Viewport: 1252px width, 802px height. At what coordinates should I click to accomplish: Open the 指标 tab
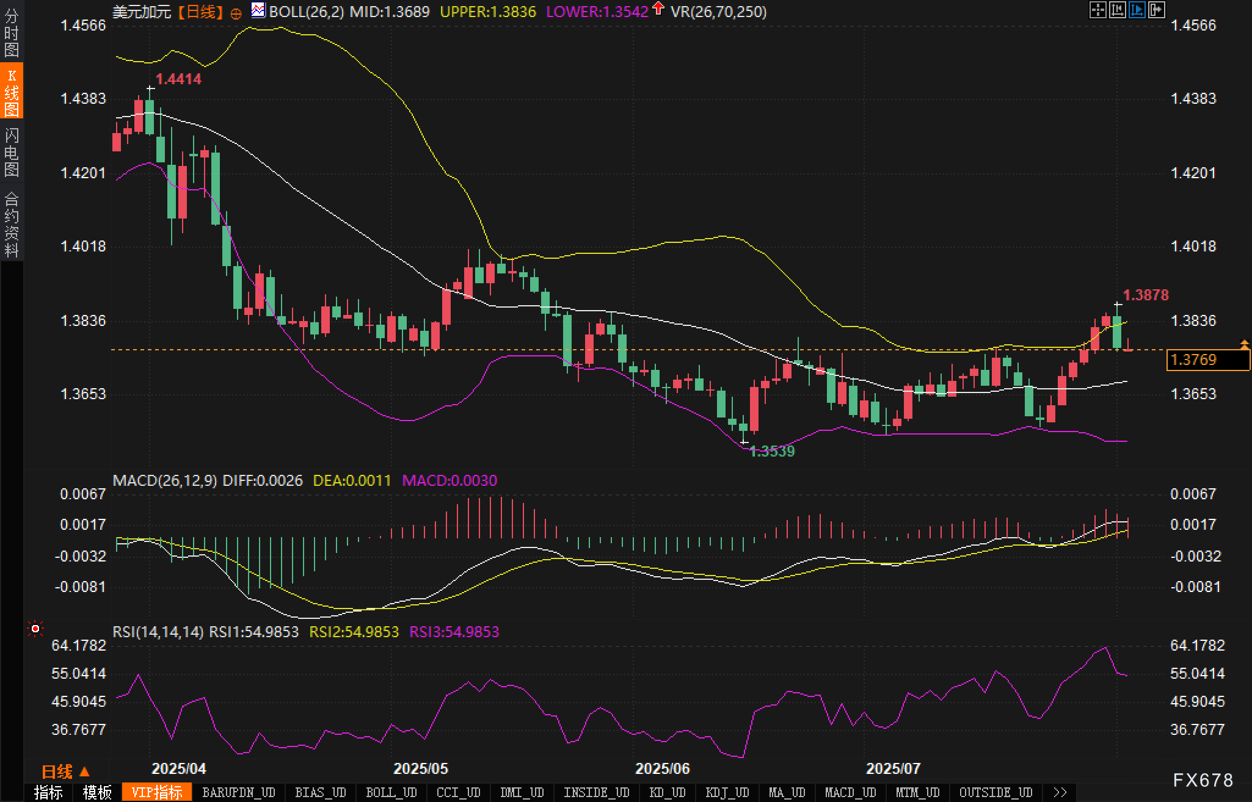[x=48, y=792]
